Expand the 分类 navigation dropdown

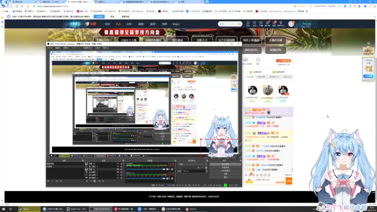pos(129,24)
